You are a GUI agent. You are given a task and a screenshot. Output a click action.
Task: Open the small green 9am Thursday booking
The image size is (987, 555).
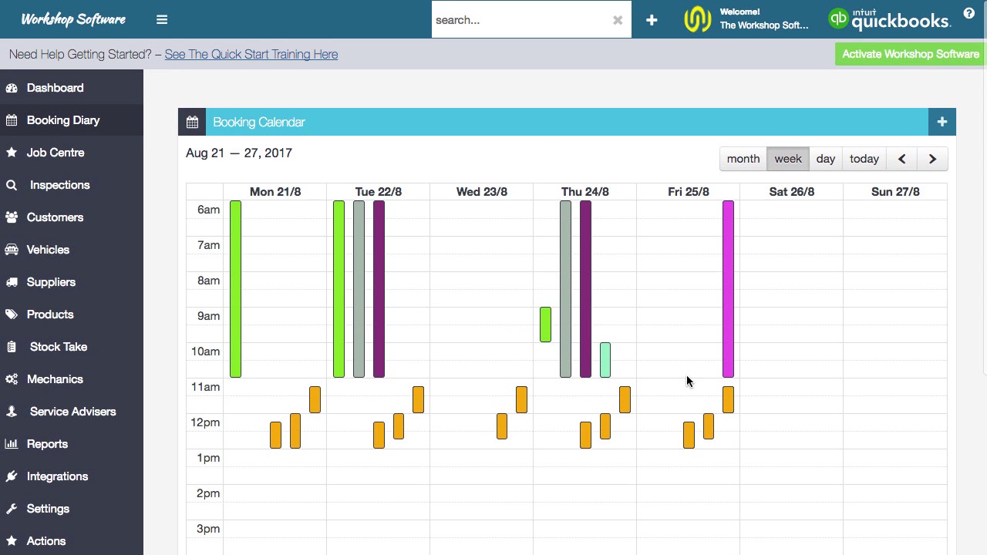(546, 325)
